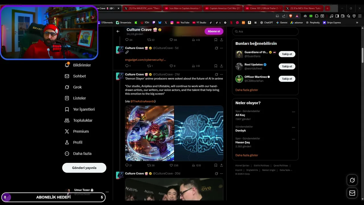Open Bildirimler notifications bell in sidebar
This screenshot has height=205, width=364.
click(78, 65)
